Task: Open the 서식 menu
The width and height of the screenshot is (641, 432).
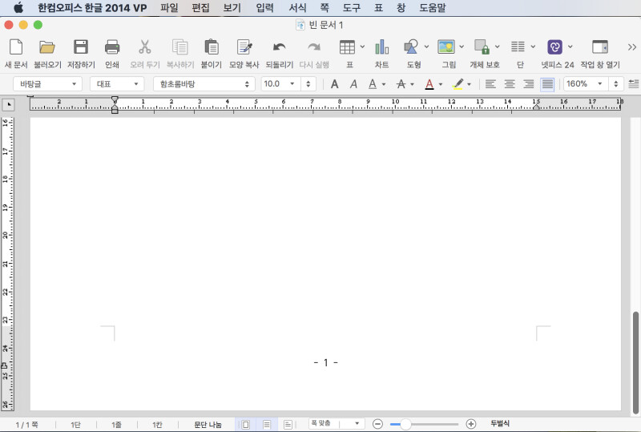Action: 297,8
